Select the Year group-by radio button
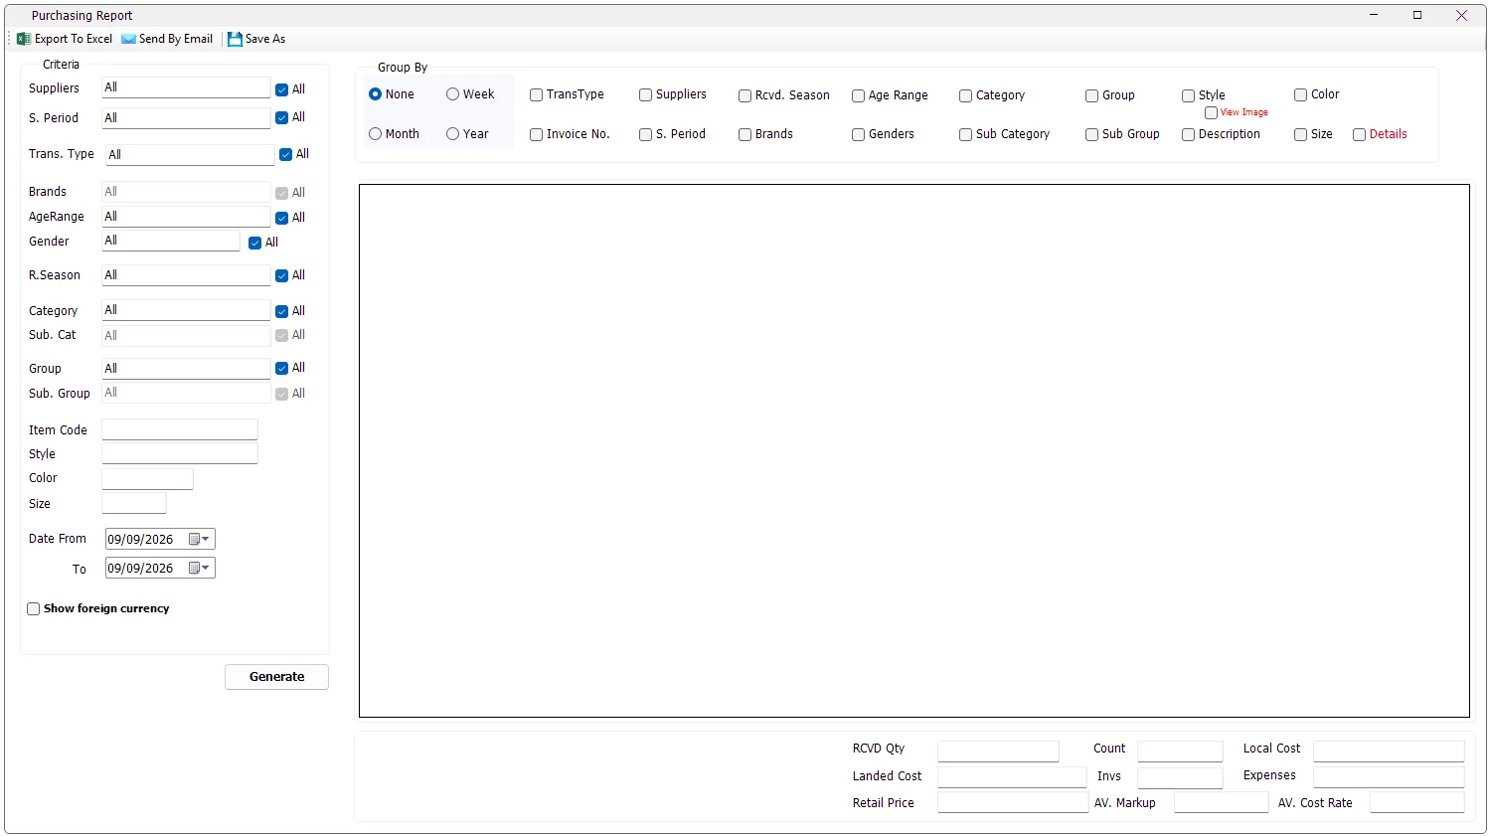The width and height of the screenshot is (1489, 836). pos(452,134)
